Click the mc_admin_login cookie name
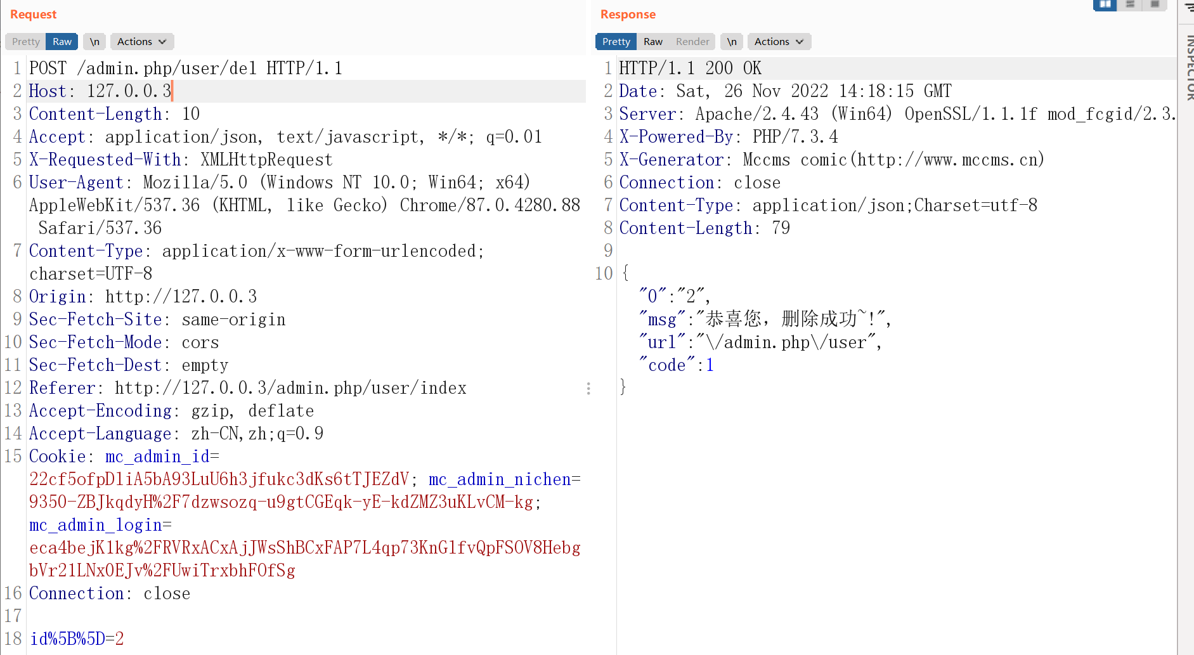Viewport: 1194px width, 655px height. 96,525
